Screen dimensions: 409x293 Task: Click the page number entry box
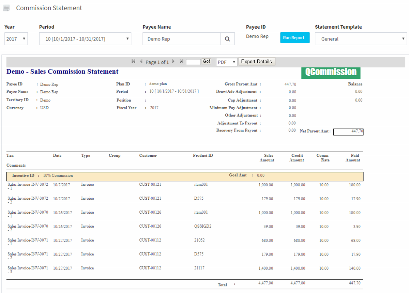pyautogui.click(x=193, y=62)
